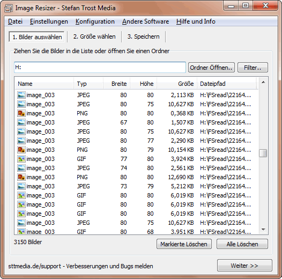This screenshot has width=282, height=279.
Task: Click the '12,690 KB' size cell
Action: tap(181, 177)
